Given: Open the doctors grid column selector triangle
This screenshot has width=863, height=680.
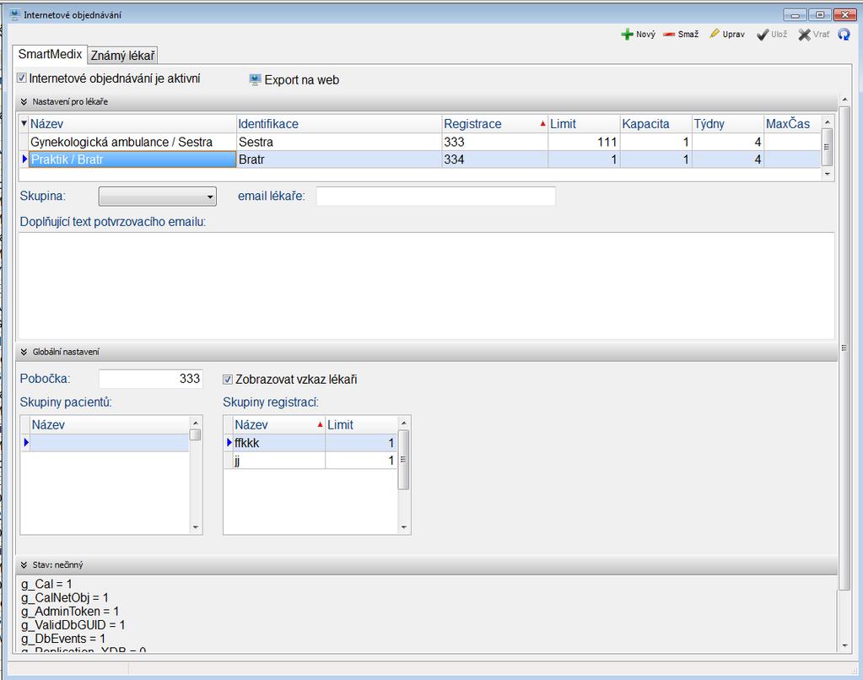Looking at the screenshot, I should (24, 123).
